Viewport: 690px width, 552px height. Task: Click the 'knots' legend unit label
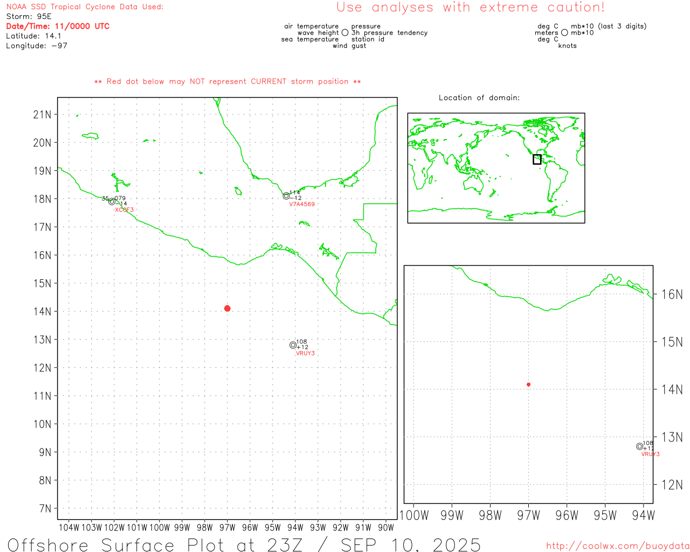568,46
